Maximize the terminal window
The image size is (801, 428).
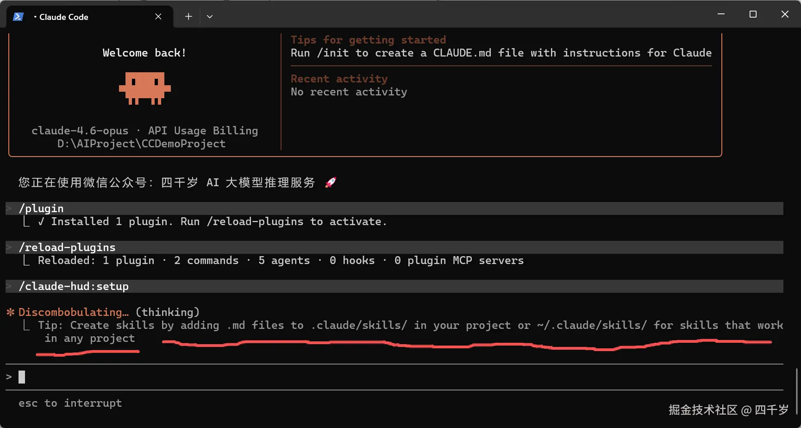point(753,14)
